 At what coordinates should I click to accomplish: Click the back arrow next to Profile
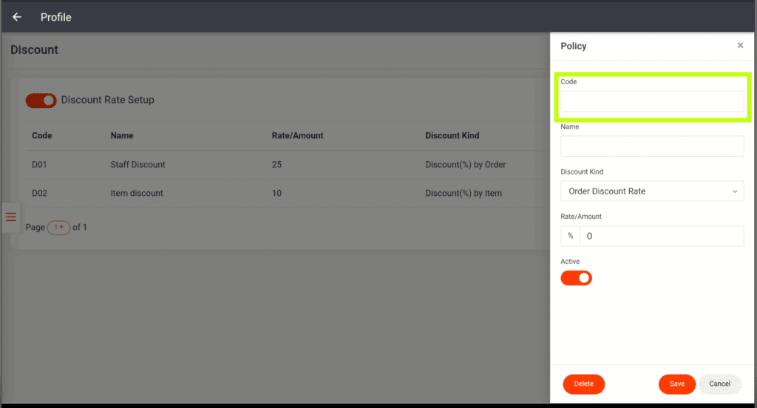coord(17,17)
